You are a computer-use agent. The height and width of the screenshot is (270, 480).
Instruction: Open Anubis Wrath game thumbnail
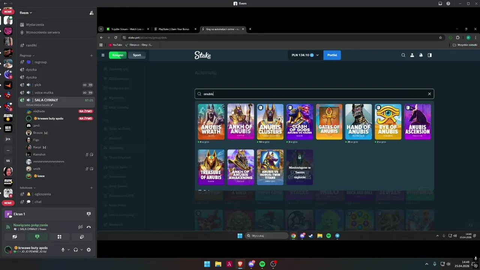click(211, 122)
